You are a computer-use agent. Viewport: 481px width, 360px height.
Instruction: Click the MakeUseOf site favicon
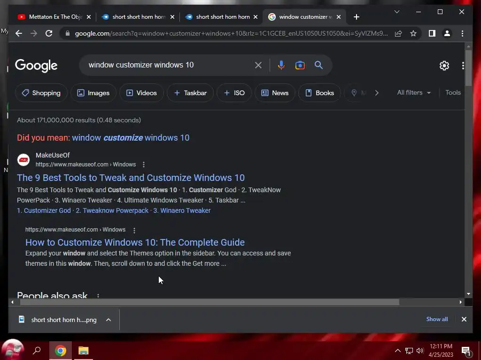tap(23, 160)
